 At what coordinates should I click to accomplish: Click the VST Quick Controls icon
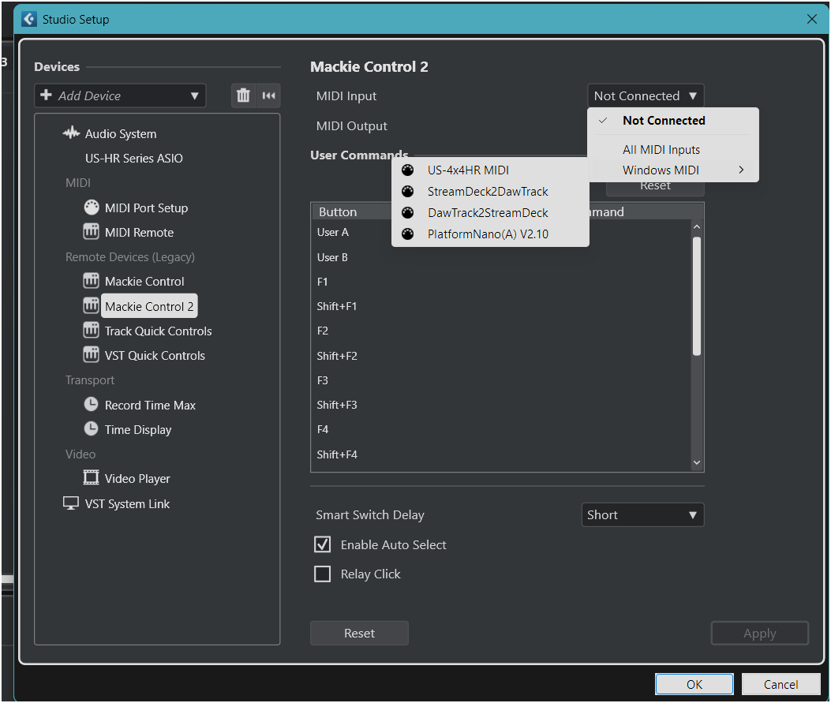92,355
